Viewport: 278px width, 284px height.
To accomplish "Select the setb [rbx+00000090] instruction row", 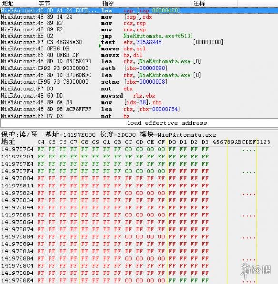I will click(x=139, y=68).
